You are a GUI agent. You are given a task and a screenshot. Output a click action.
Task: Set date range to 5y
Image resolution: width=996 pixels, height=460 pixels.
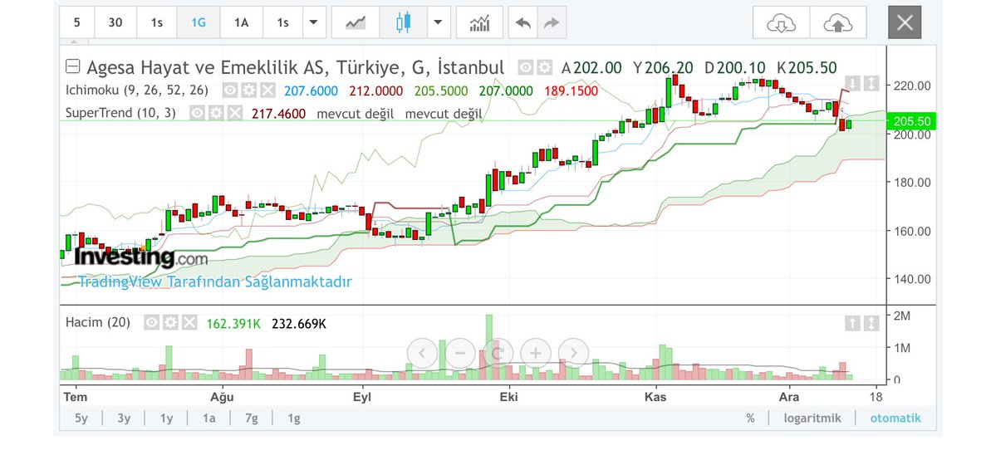pyautogui.click(x=81, y=418)
